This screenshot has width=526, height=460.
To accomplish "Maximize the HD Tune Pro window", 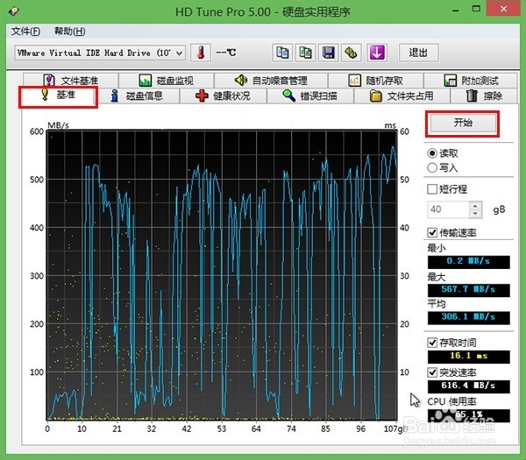I will (476, 9).
